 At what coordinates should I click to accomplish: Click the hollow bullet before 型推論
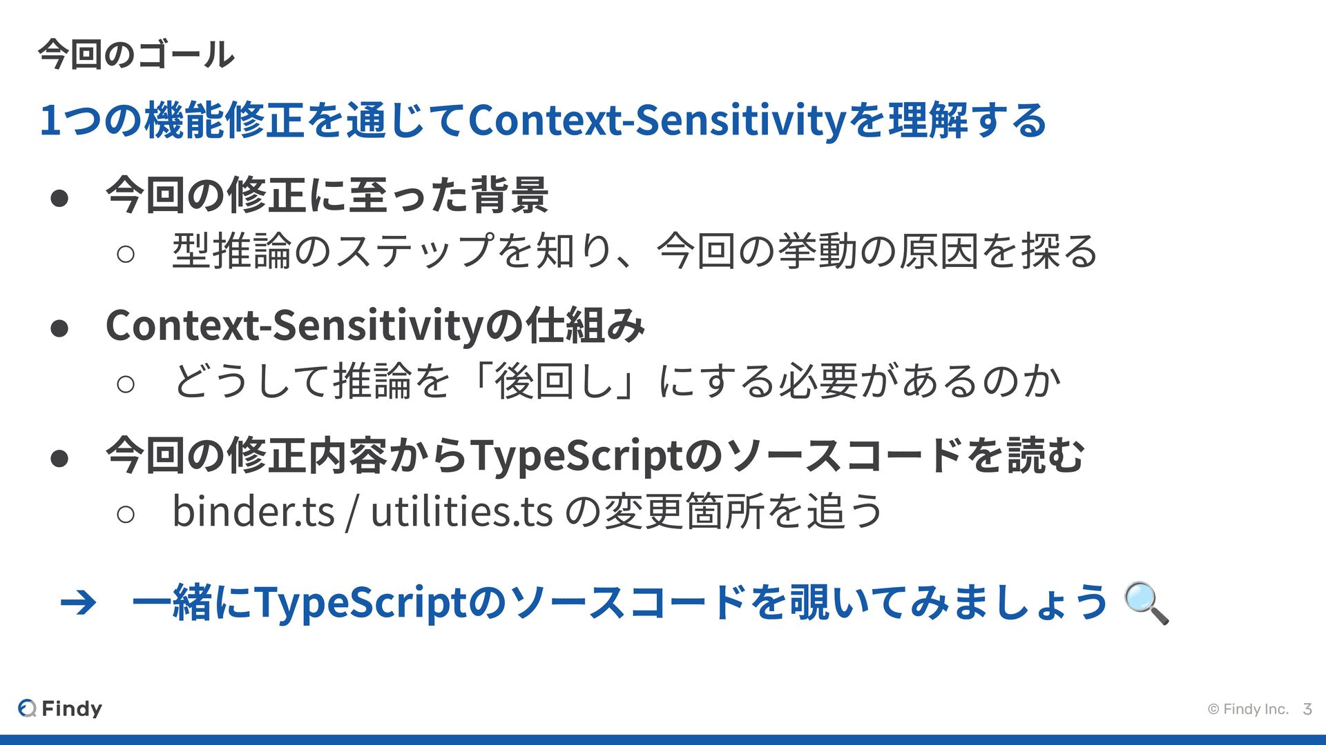point(126,255)
